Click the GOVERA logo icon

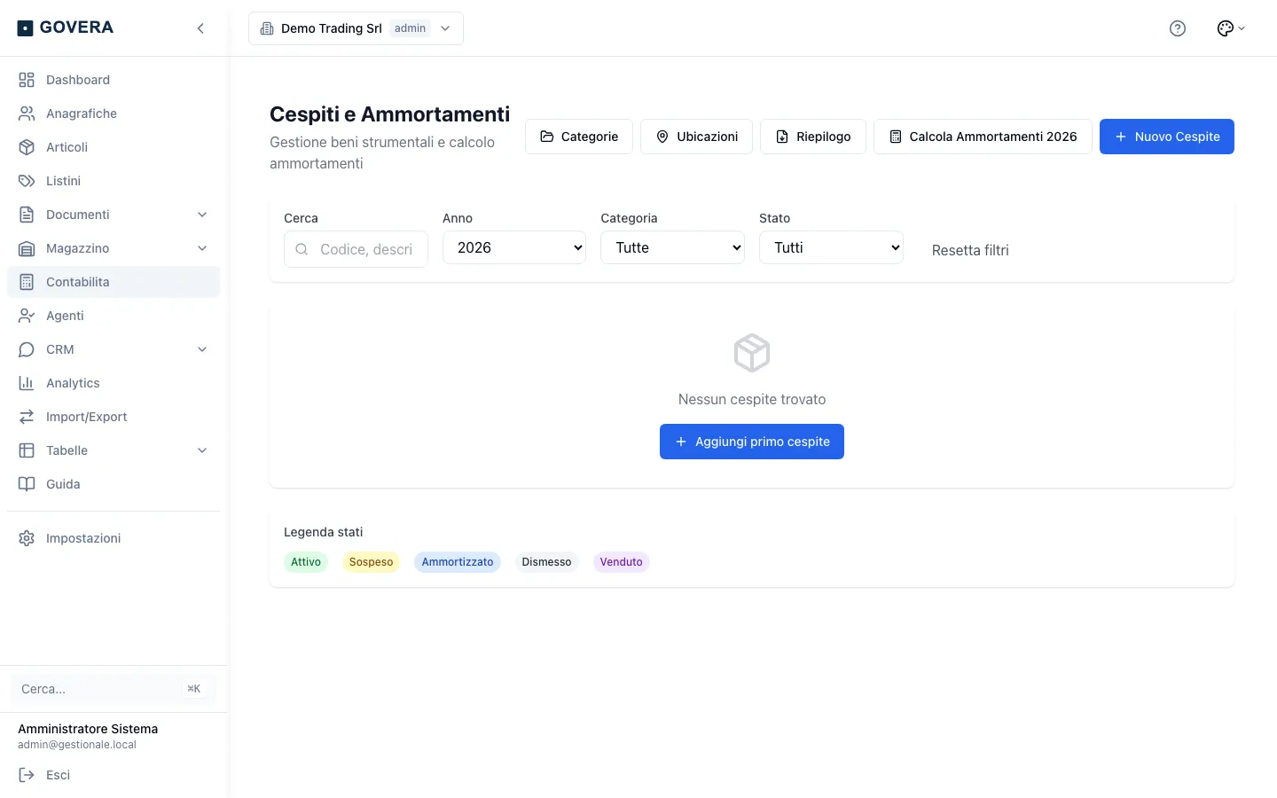(25, 28)
